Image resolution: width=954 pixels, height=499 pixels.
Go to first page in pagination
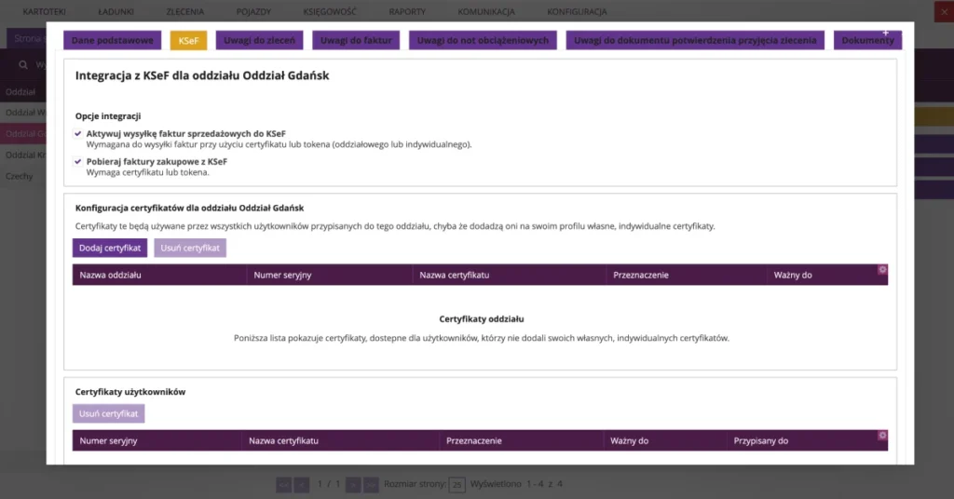(x=284, y=484)
